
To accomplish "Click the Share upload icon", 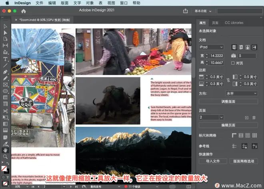I will click(x=185, y=11).
